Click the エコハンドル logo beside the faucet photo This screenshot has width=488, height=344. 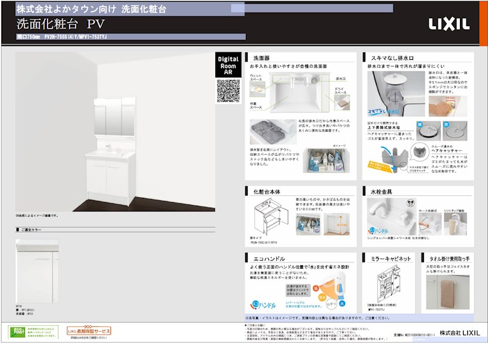(x=378, y=231)
